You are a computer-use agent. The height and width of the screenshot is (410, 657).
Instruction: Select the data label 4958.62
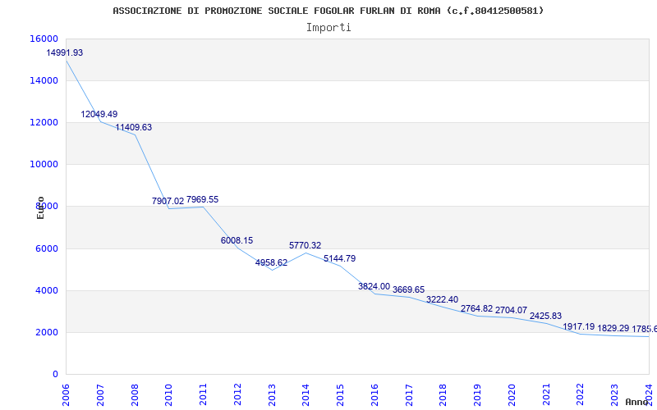pos(272,262)
